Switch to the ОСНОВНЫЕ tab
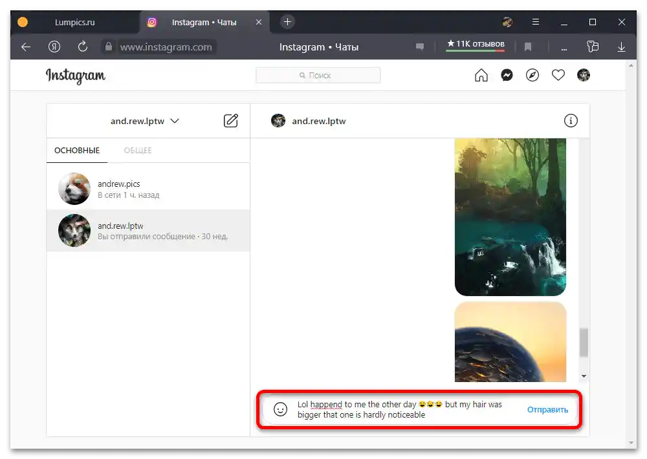Image resolution: width=647 pixels, height=459 pixels. [77, 151]
